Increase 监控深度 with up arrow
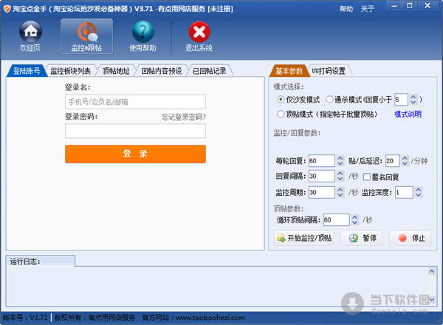Image resolution: width=443 pixels, height=325 pixels. 419,190
